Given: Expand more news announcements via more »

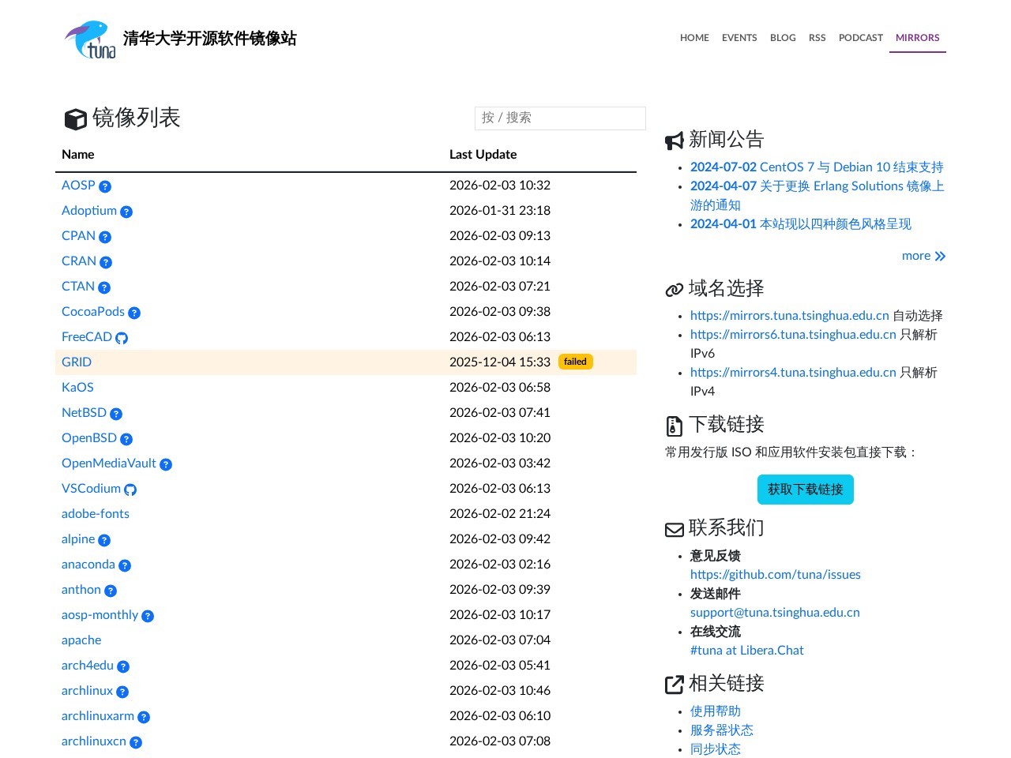Looking at the screenshot, I should coord(923,256).
